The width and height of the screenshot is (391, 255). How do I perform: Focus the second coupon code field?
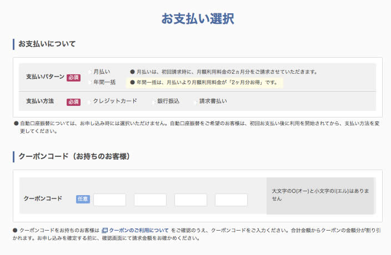click(x=150, y=200)
